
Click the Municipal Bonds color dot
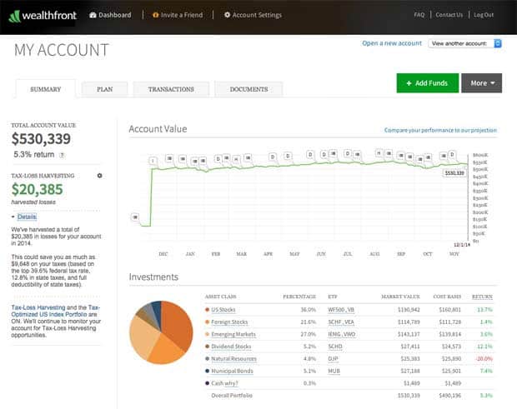click(207, 371)
